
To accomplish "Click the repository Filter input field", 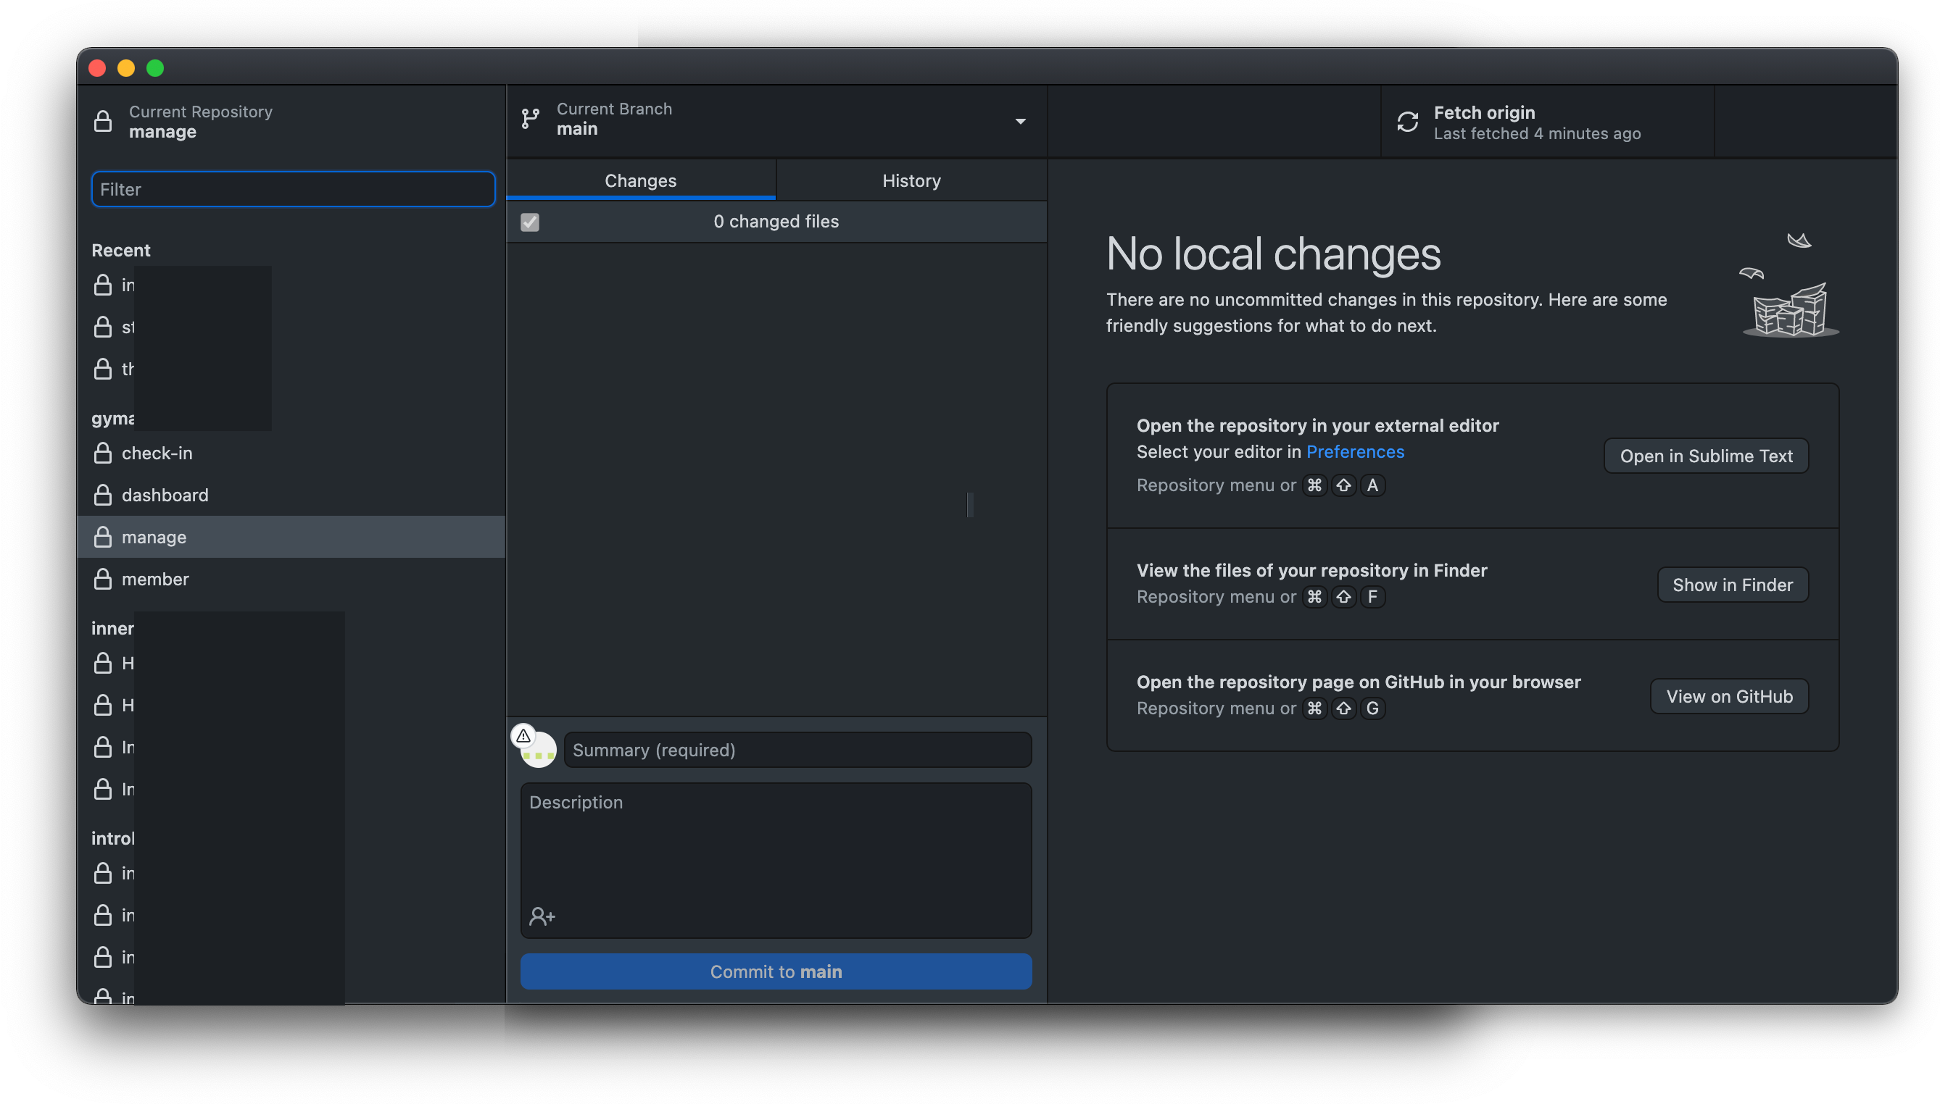I will click(x=292, y=189).
